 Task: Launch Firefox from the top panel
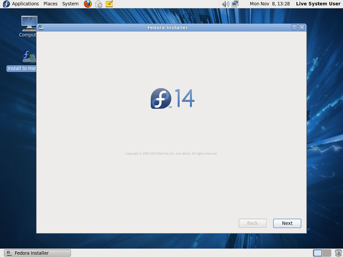pyautogui.click(x=88, y=4)
